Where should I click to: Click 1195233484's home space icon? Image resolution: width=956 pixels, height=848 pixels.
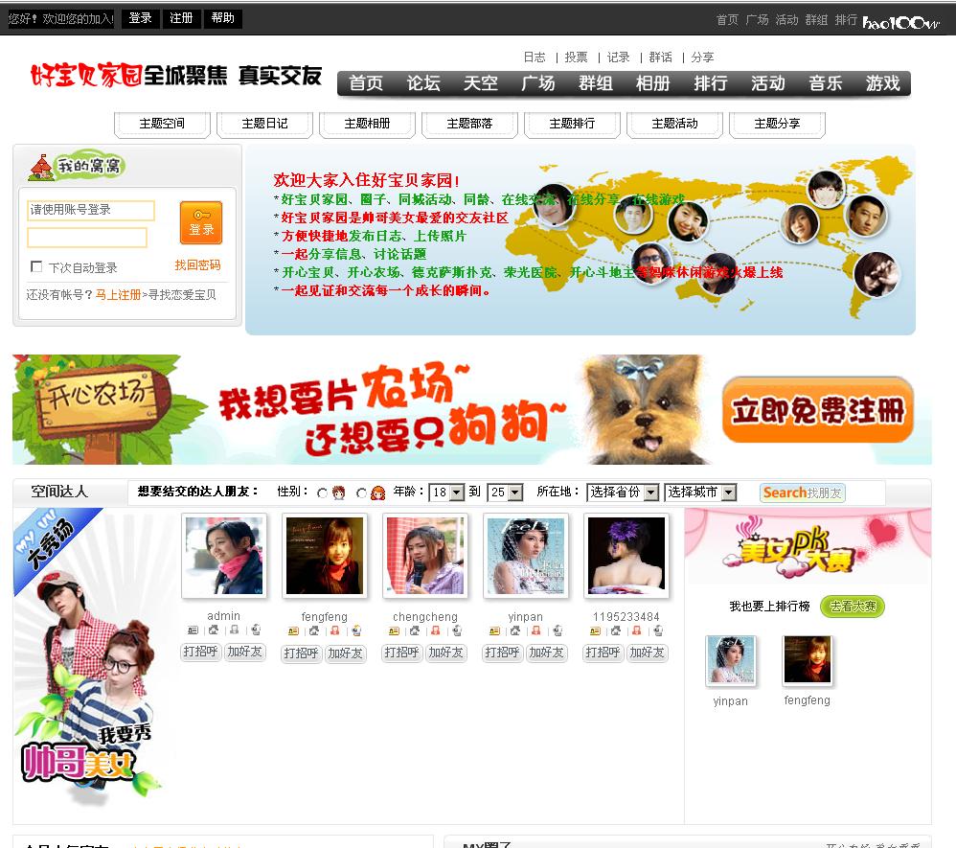pyautogui.click(x=615, y=630)
